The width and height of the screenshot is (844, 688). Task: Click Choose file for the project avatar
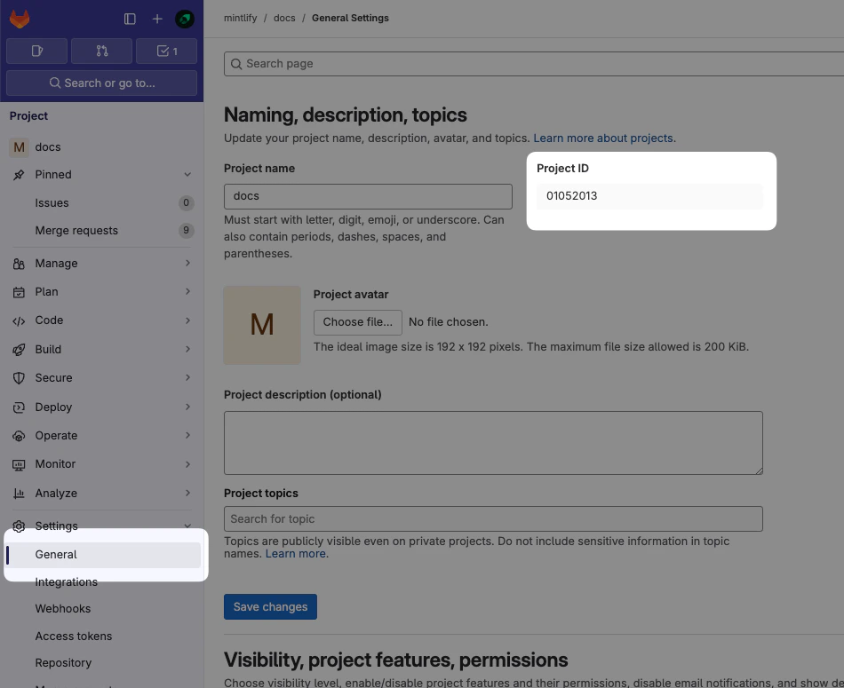pyautogui.click(x=357, y=321)
